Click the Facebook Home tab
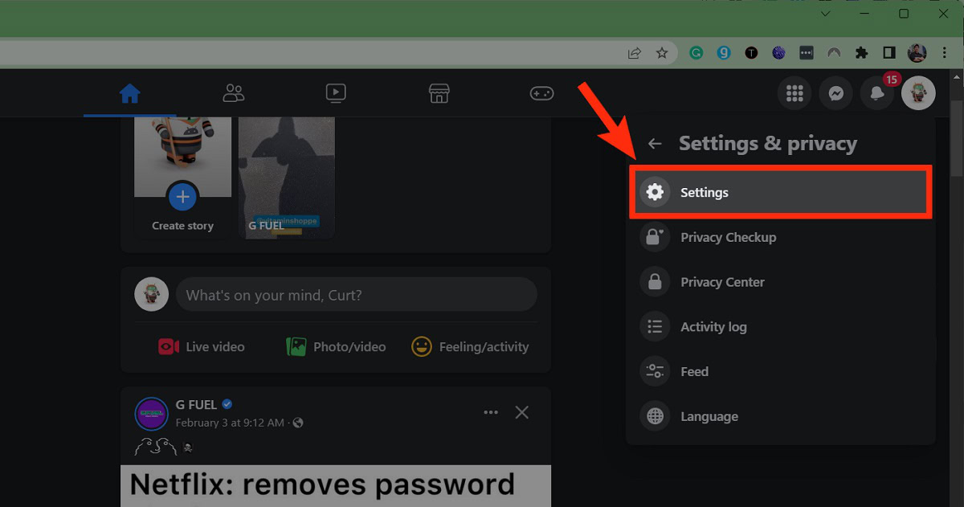 (x=130, y=93)
